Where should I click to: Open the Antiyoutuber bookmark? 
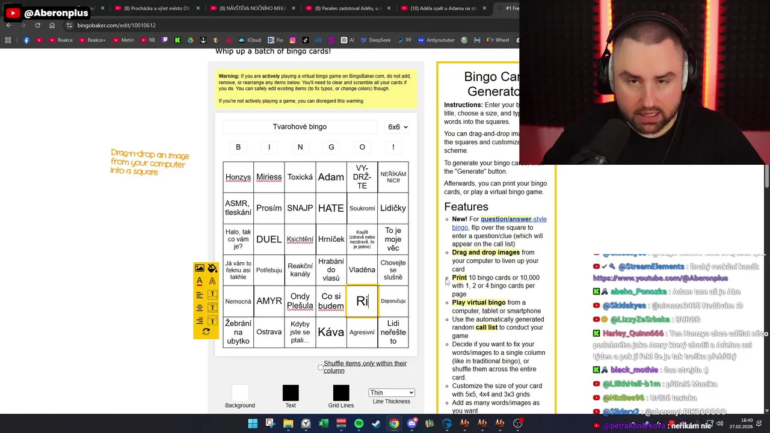(436, 40)
